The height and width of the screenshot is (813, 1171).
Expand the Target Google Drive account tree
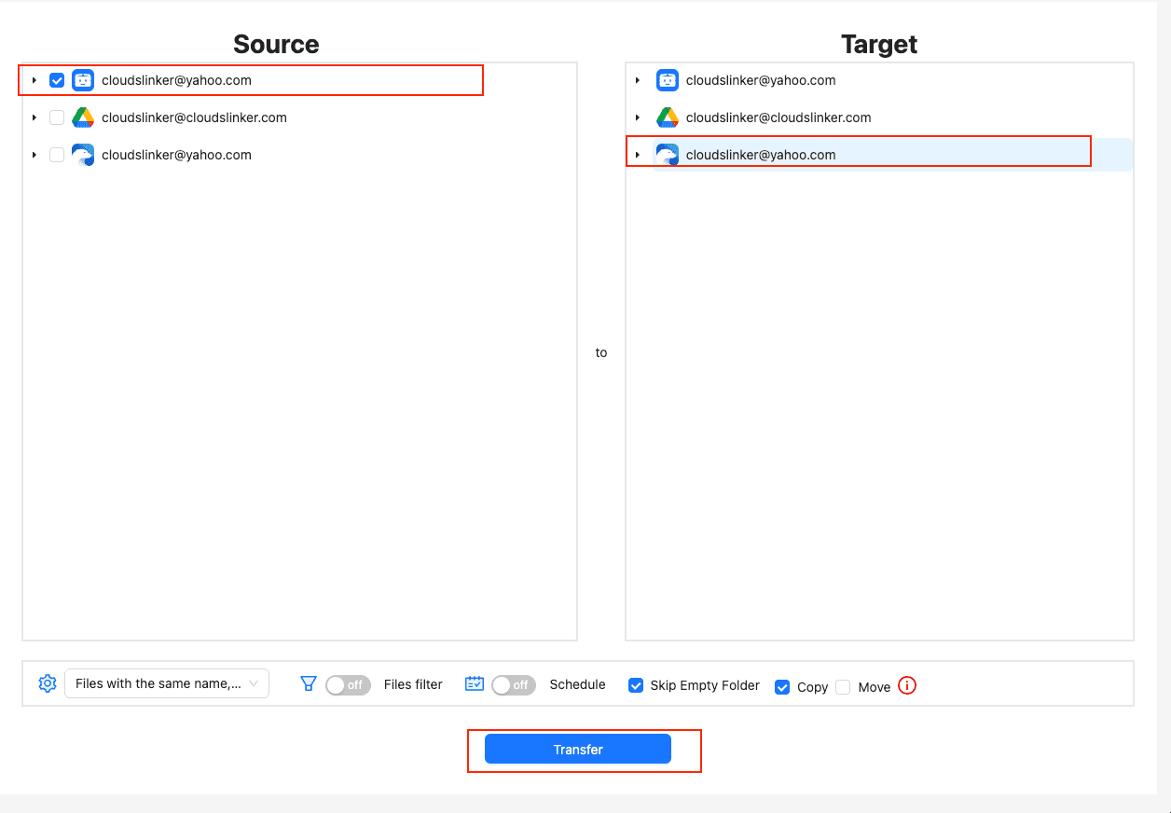[x=638, y=117]
